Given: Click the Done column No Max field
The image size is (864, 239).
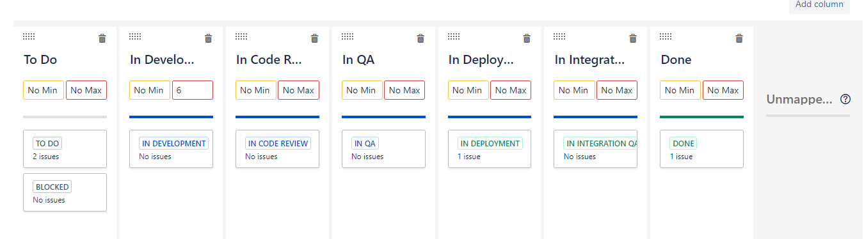Looking at the screenshot, I should (x=724, y=90).
